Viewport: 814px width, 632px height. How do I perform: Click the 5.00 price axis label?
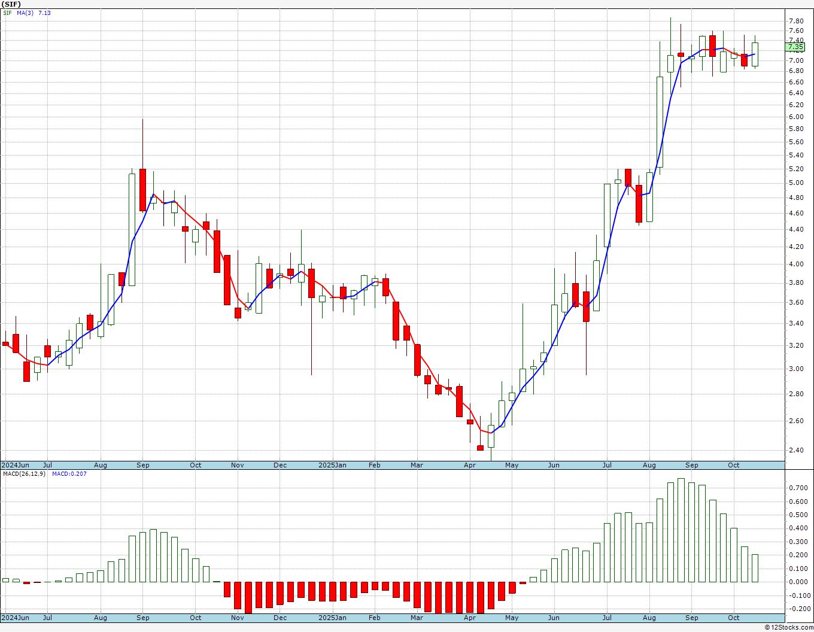pyautogui.click(x=795, y=183)
